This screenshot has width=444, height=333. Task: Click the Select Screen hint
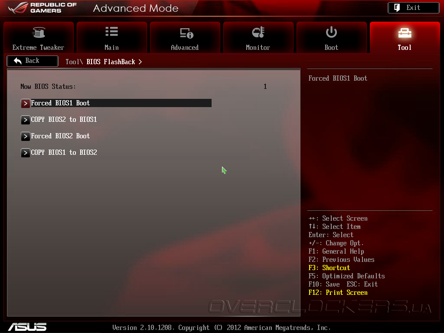[338, 219]
